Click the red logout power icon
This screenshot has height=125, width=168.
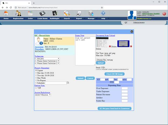(x=164, y=14)
